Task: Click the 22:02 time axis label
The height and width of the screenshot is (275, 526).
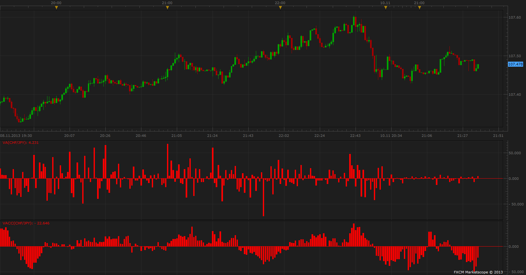Action: [284, 136]
